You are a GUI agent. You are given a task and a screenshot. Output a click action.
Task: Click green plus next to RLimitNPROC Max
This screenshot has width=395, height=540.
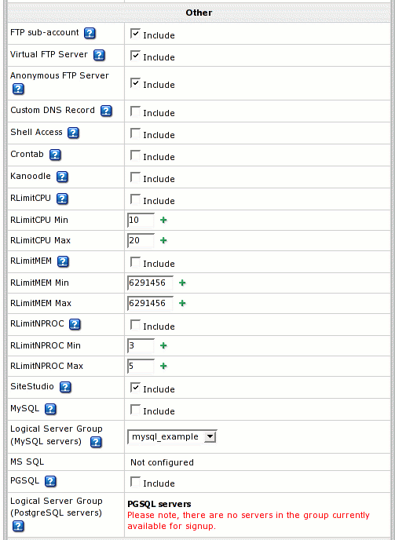(163, 366)
